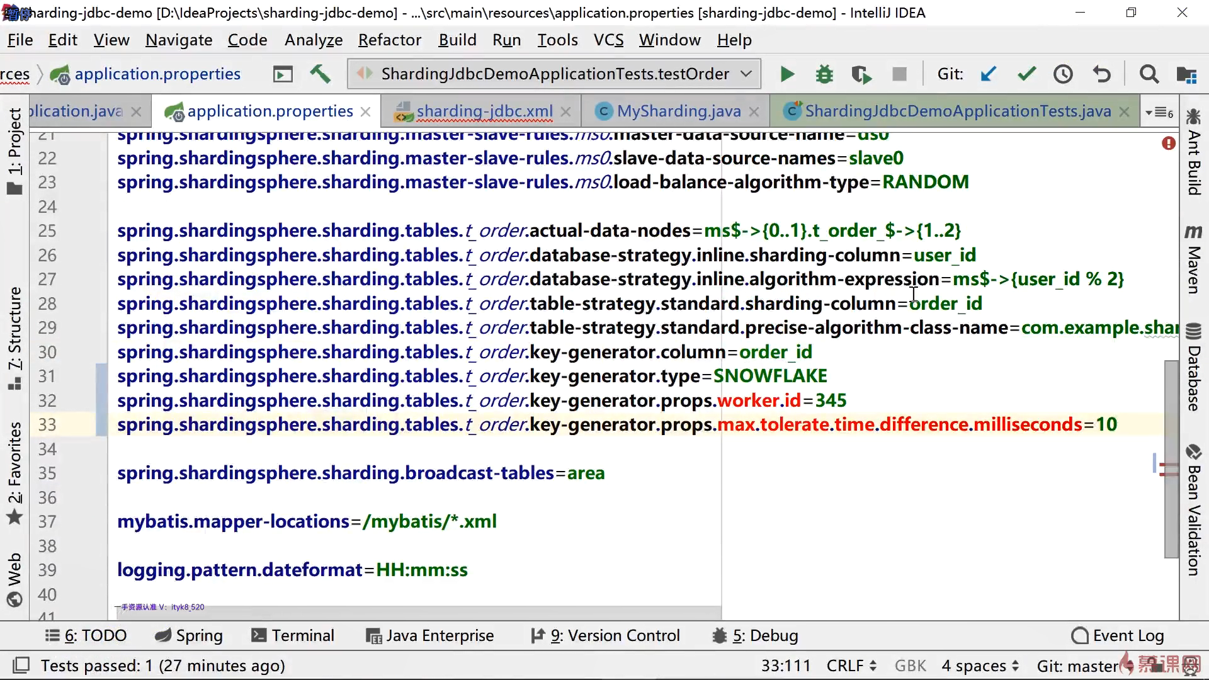This screenshot has width=1209, height=680.
Task: Run ShardingJdbcDemoApplicationTests.testOrder with green play button
Action: point(787,74)
